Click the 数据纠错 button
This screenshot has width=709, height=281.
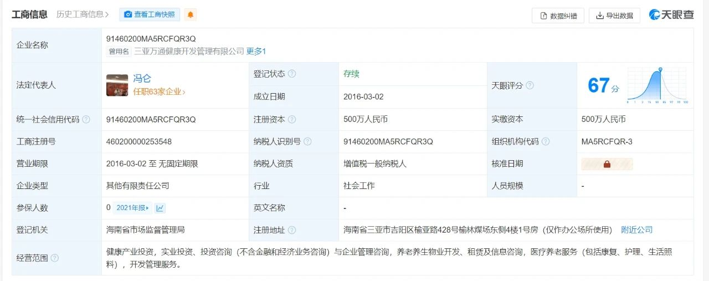click(558, 16)
